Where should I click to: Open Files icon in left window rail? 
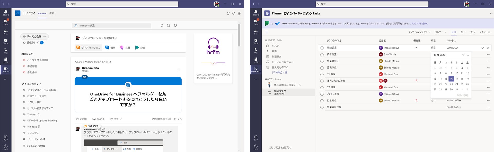[6, 60]
